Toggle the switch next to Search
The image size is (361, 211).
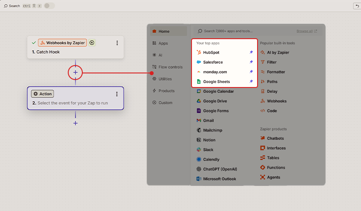tap(49, 6)
